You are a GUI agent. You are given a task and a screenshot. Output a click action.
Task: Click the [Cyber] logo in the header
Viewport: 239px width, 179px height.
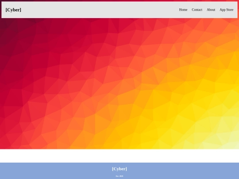pos(13,10)
